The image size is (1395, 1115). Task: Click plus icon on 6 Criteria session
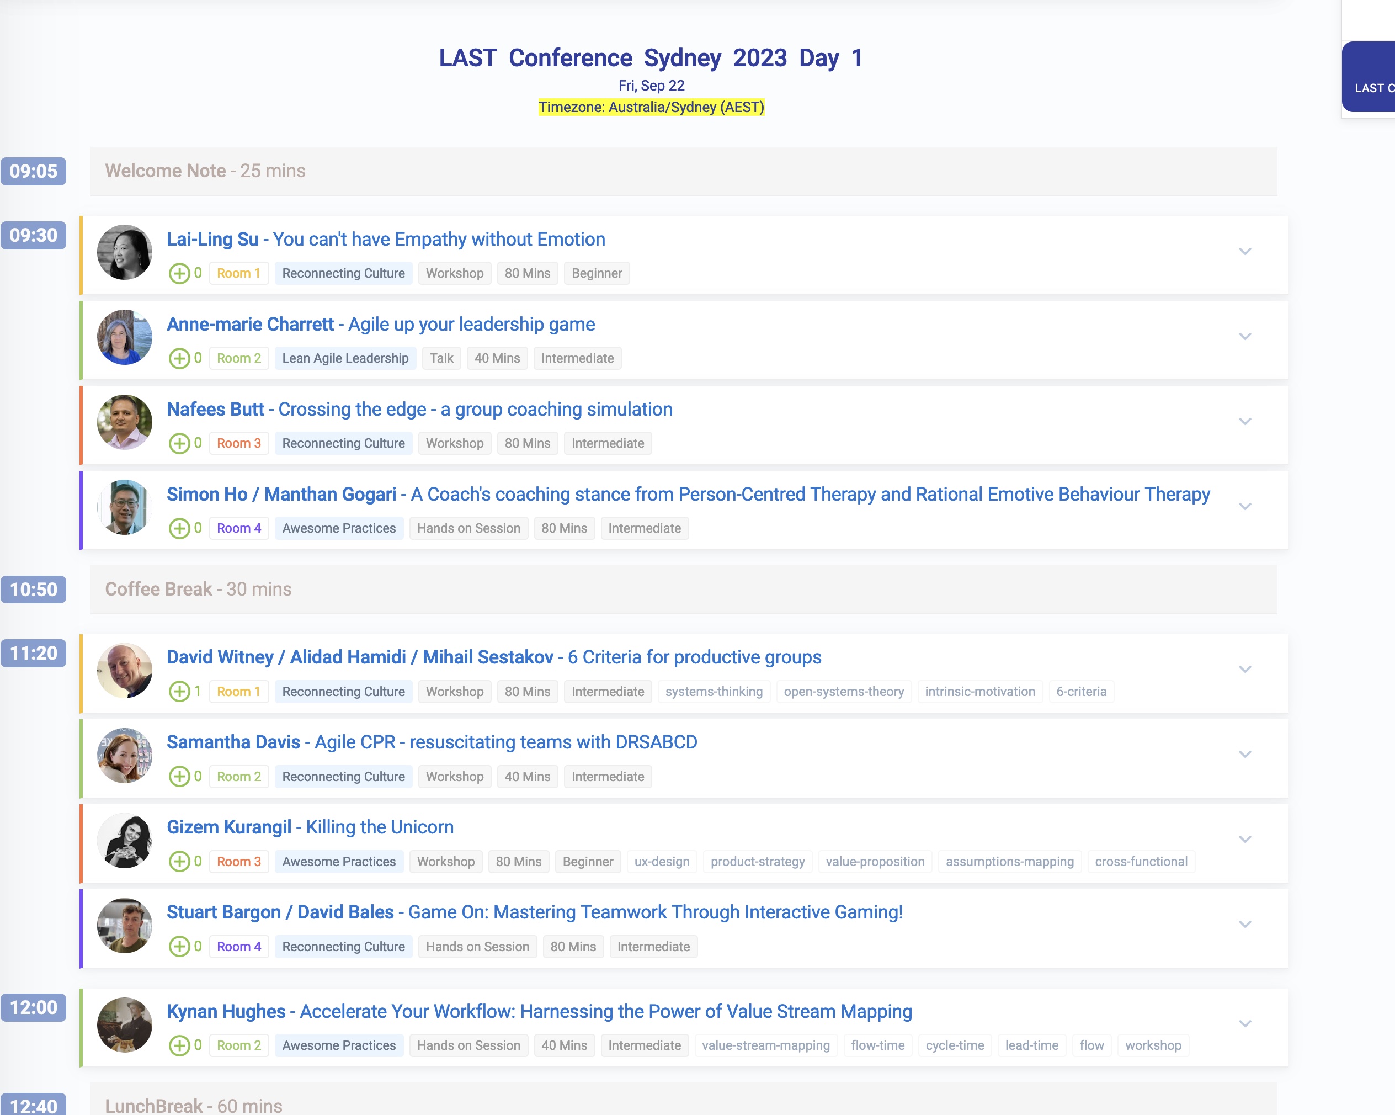point(179,691)
